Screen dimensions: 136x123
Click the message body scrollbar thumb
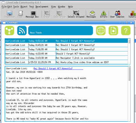(129, 74)
